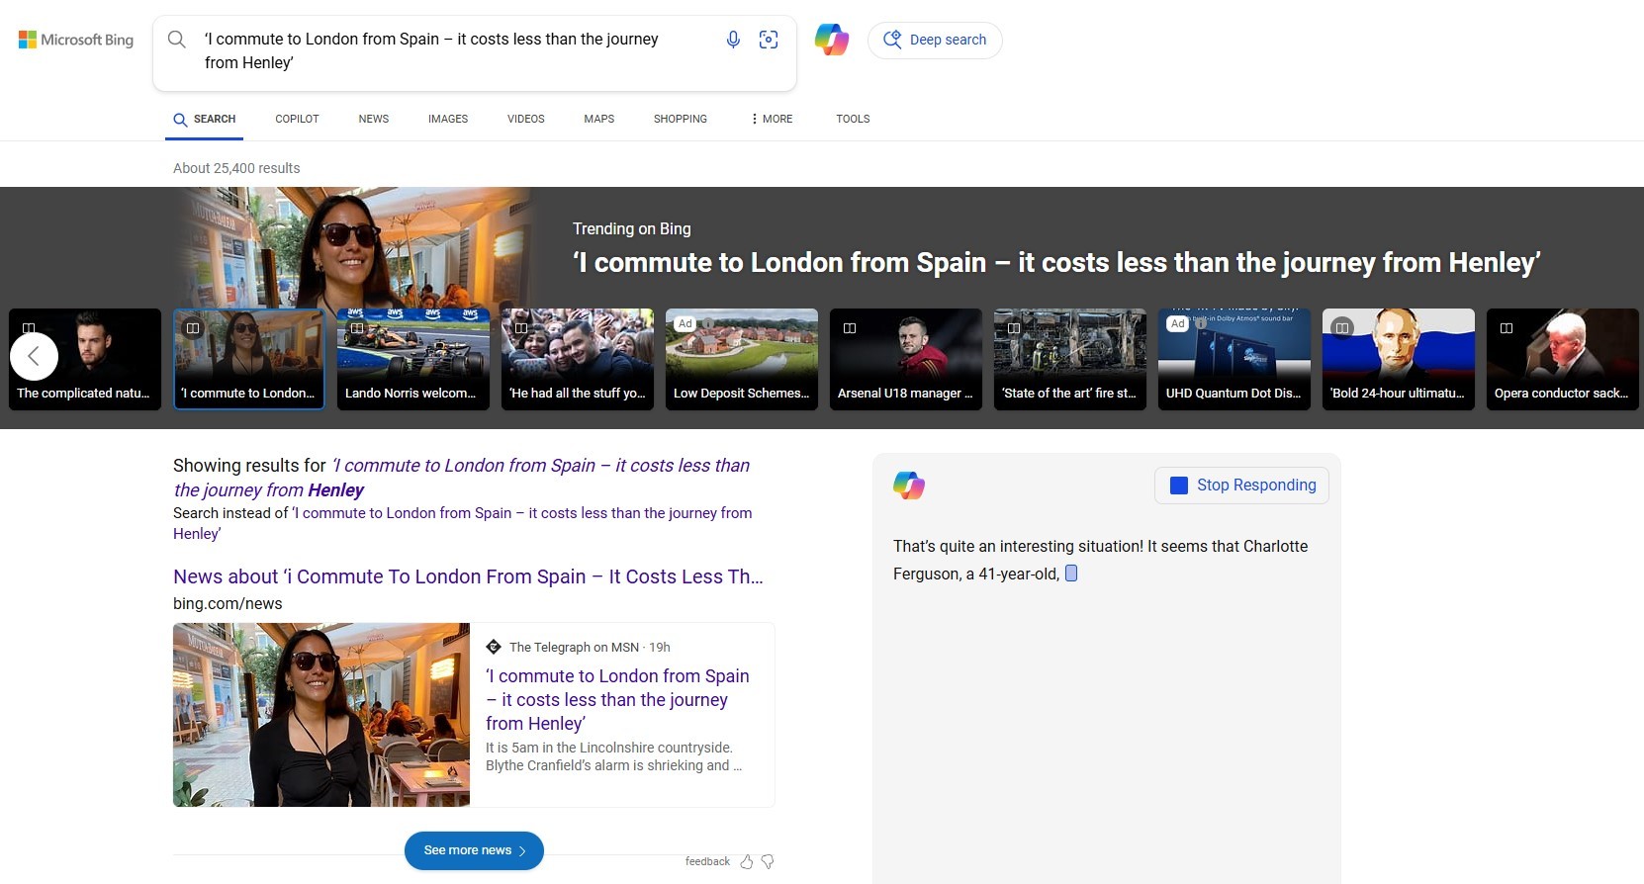This screenshot has height=884, width=1644.
Task: Click the thumbs down feedback icon
Action: pyautogui.click(x=768, y=862)
